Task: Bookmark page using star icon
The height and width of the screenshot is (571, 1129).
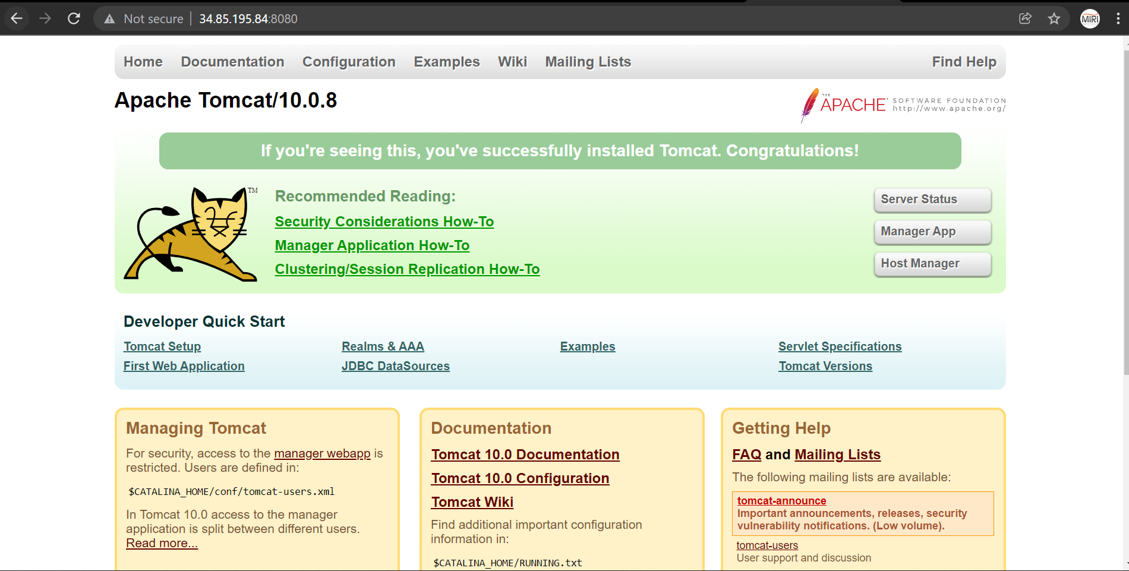Action: pyautogui.click(x=1054, y=18)
